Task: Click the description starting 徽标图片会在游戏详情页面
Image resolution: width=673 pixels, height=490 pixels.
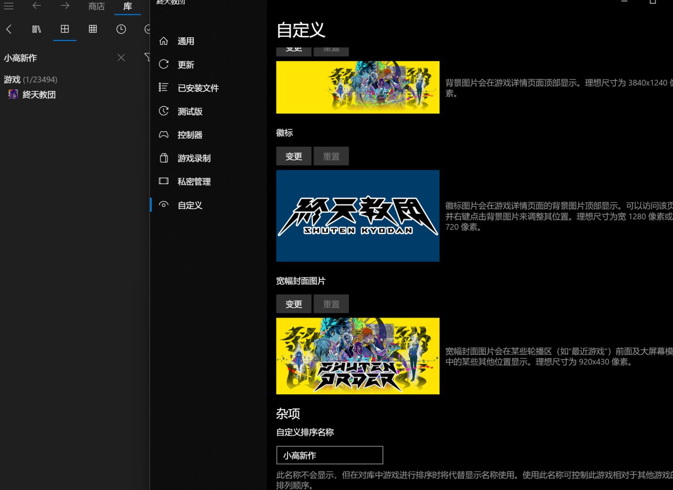Action: click(x=559, y=217)
